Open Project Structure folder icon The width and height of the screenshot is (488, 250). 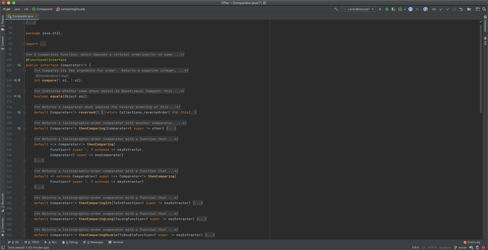coord(469,9)
